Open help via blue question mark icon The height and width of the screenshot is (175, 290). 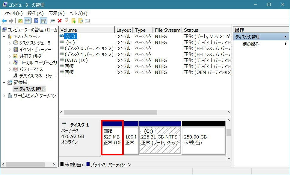(37, 21)
